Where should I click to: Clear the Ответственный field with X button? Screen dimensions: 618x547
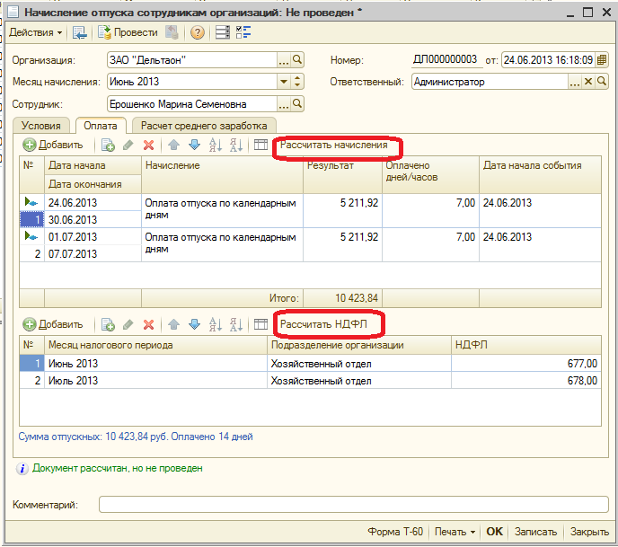(x=589, y=82)
